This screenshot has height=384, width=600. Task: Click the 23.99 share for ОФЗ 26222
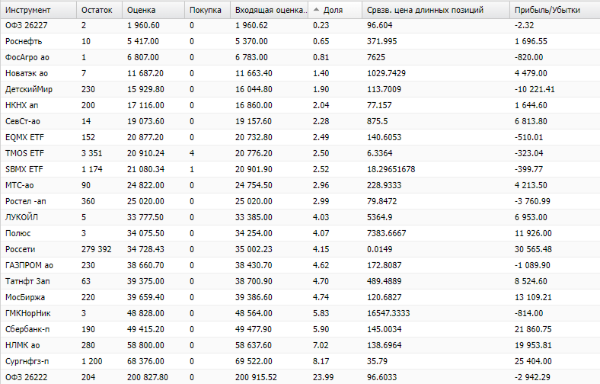click(x=324, y=377)
